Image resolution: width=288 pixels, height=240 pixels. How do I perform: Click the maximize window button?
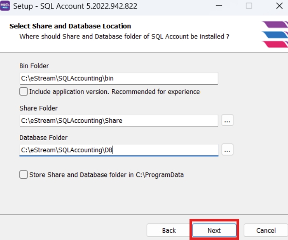click(249, 6)
